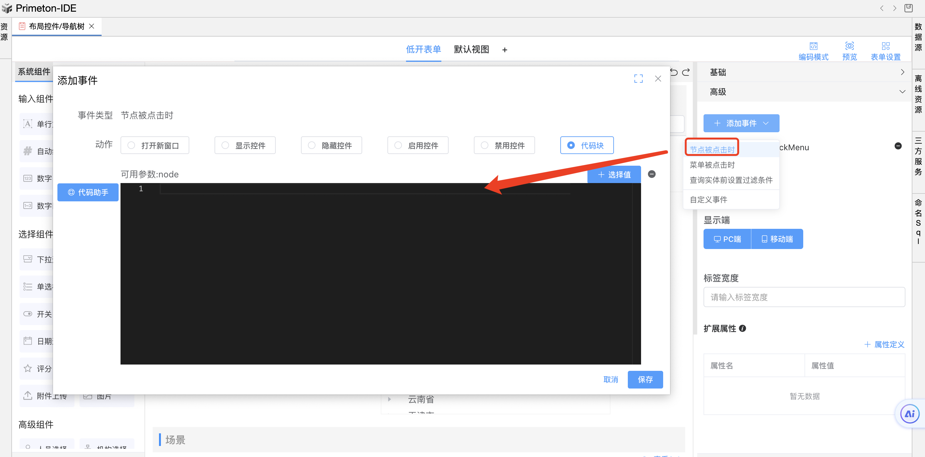Image resolution: width=925 pixels, height=457 pixels.
Task: Expand the 基础 properties section
Action: point(902,72)
